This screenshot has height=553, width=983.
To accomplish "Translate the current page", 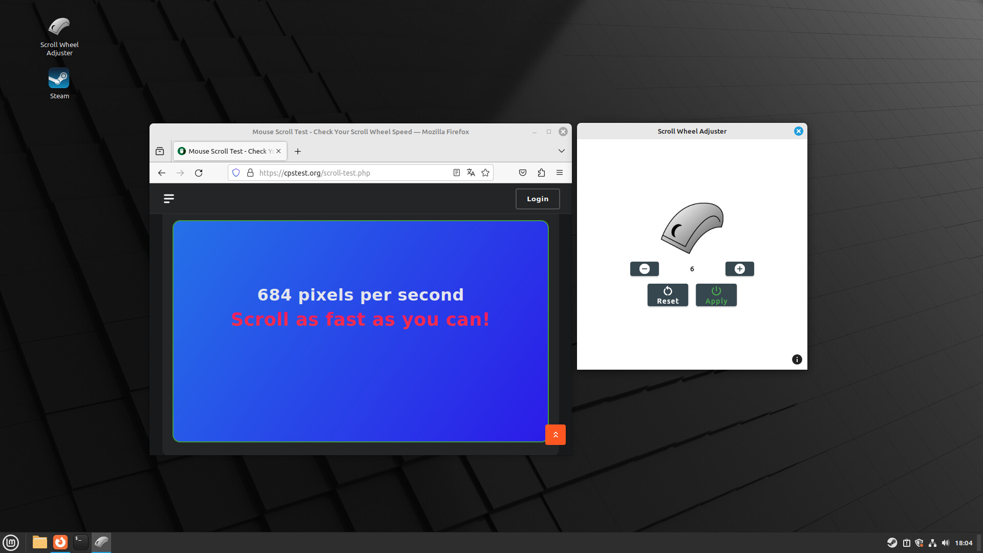I will pos(471,173).
